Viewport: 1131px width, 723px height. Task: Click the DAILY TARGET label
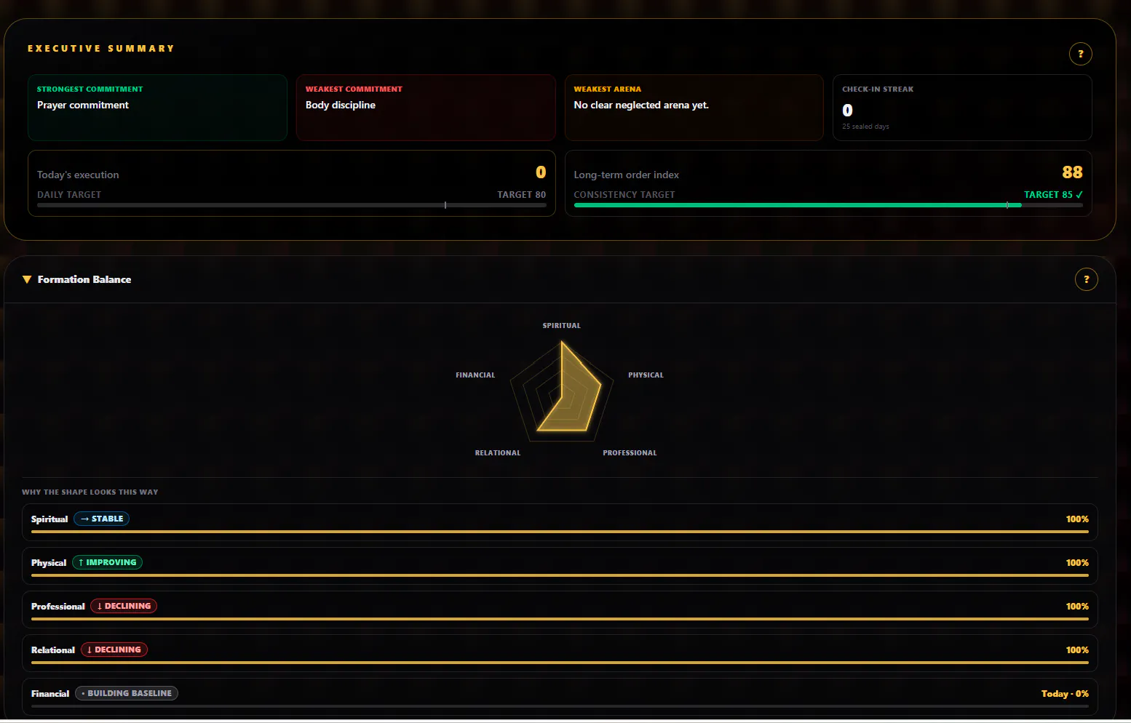coord(69,195)
